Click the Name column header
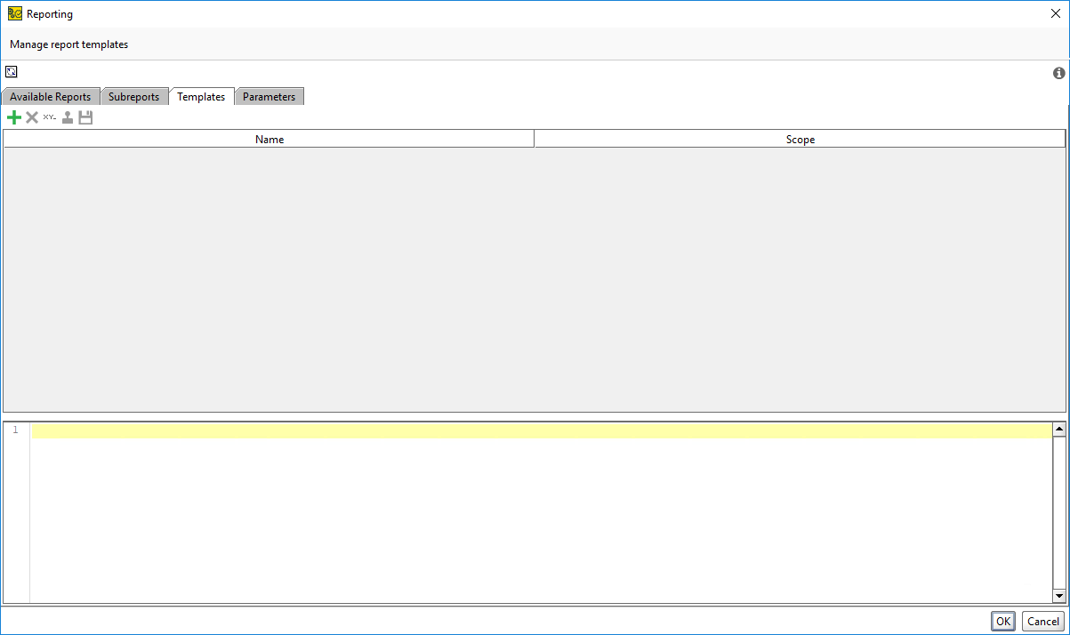 coord(269,139)
